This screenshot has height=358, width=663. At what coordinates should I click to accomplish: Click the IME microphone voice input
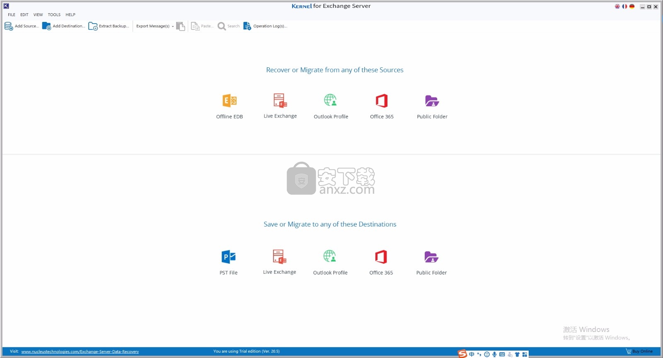click(494, 354)
